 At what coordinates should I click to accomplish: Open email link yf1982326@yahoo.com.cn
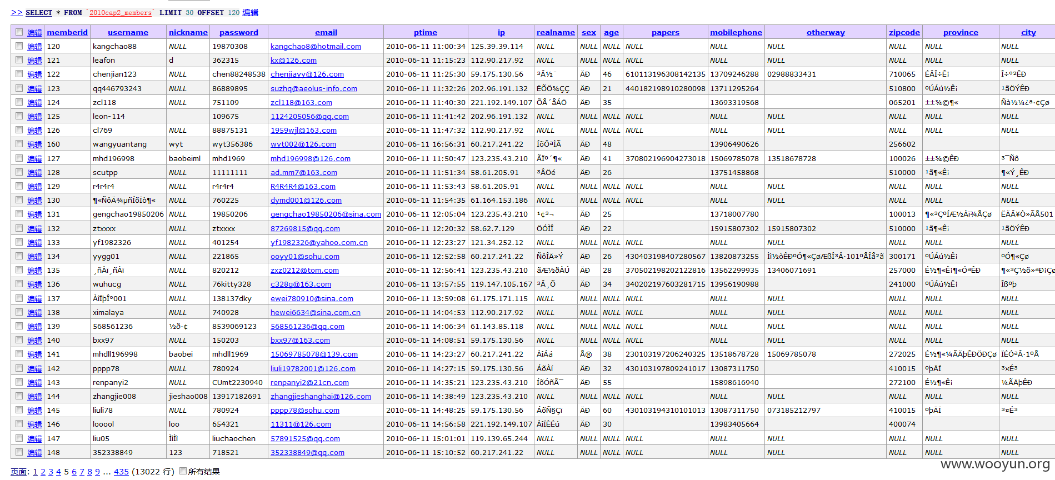click(x=319, y=243)
